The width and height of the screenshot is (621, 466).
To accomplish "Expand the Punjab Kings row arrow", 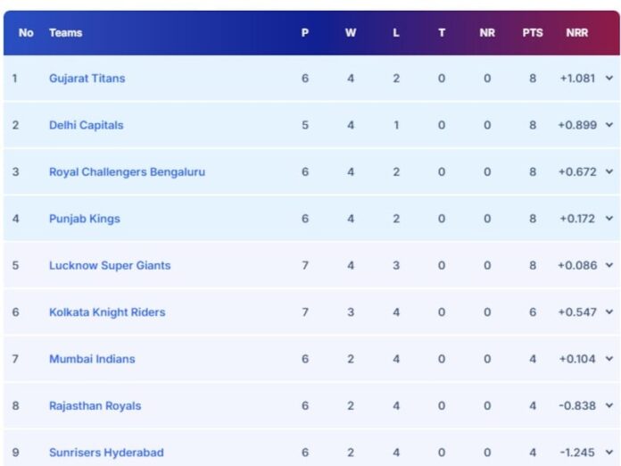I will [x=609, y=219].
